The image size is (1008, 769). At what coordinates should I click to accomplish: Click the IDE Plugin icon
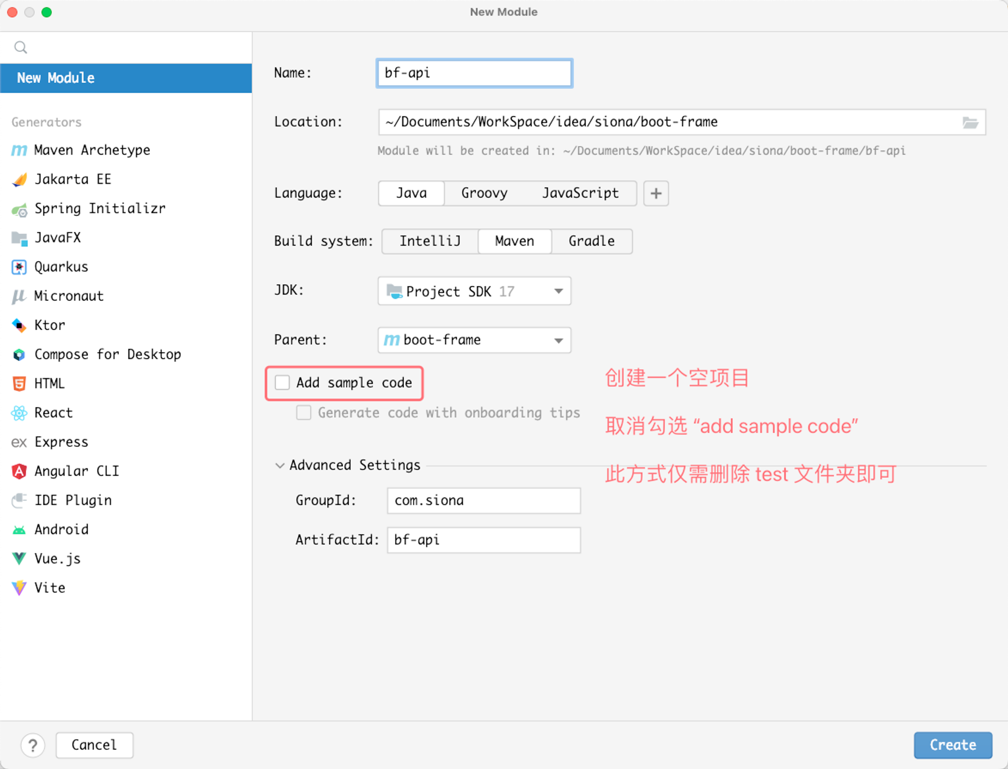coord(19,500)
